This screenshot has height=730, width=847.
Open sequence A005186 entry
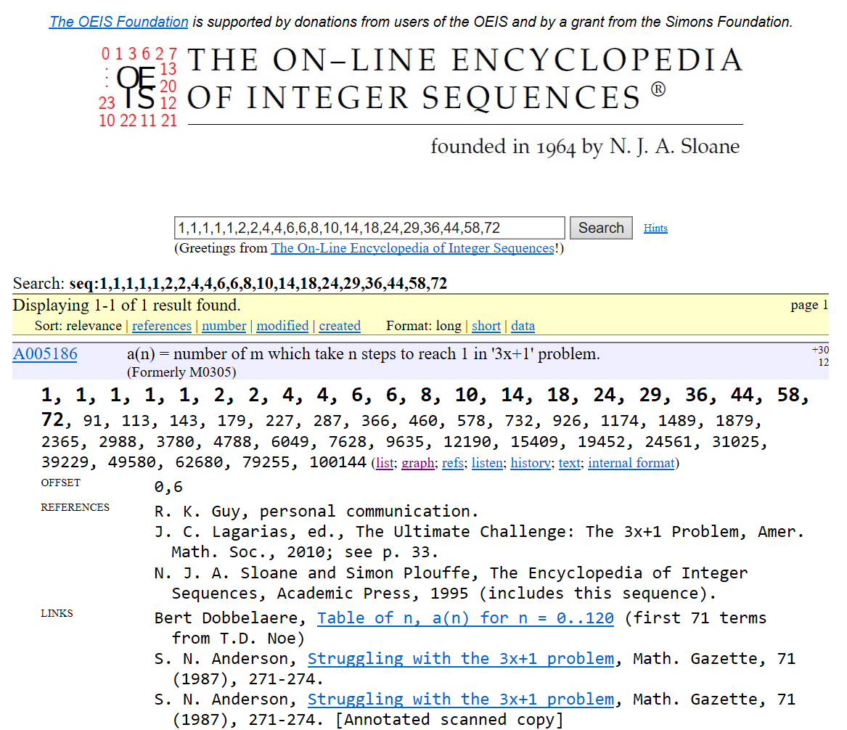(x=45, y=353)
